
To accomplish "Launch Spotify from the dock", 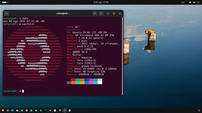I will pyautogui.click(x=41, y=110).
